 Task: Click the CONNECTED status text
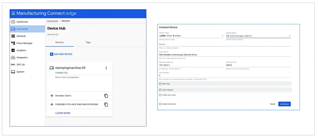click(61, 73)
